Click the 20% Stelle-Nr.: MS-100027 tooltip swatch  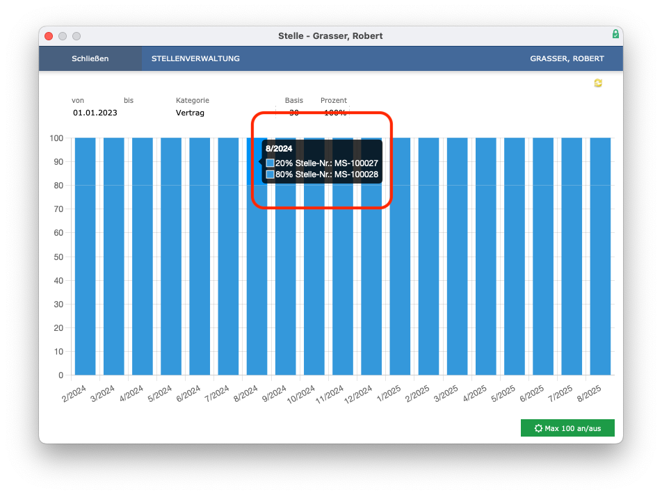pos(271,163)
